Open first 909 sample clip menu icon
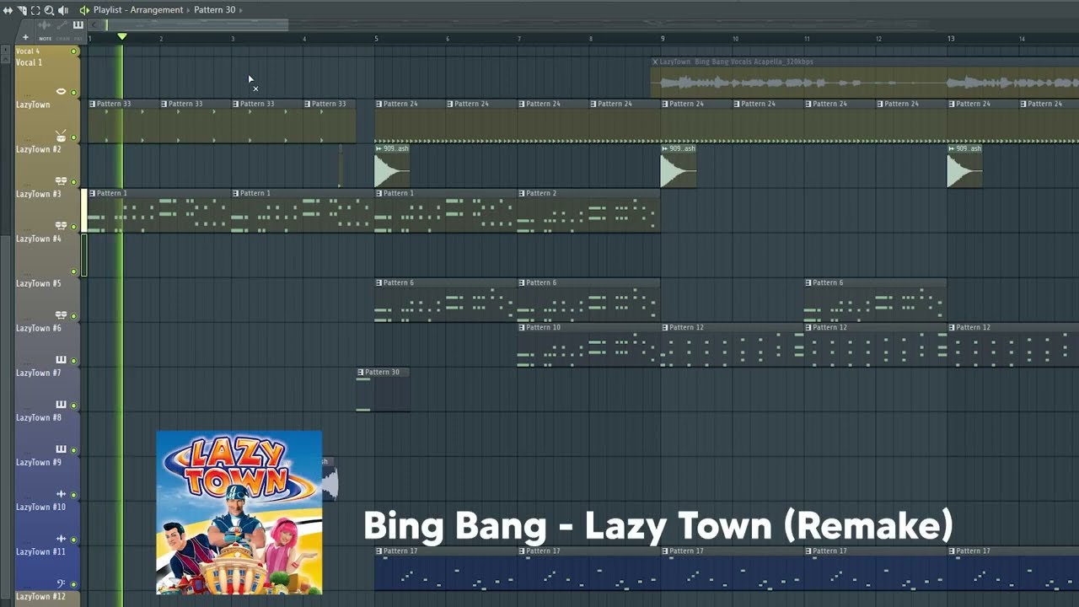Image resolution: width=1079 pixels, height=607 pixels. click(379, 148)
